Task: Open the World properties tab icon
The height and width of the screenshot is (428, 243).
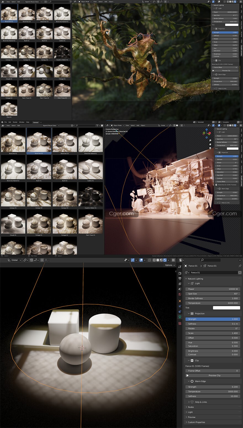Action: click(180, 294)
